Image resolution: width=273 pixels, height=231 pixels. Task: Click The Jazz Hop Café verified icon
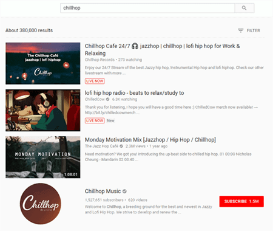click(121, 146)
